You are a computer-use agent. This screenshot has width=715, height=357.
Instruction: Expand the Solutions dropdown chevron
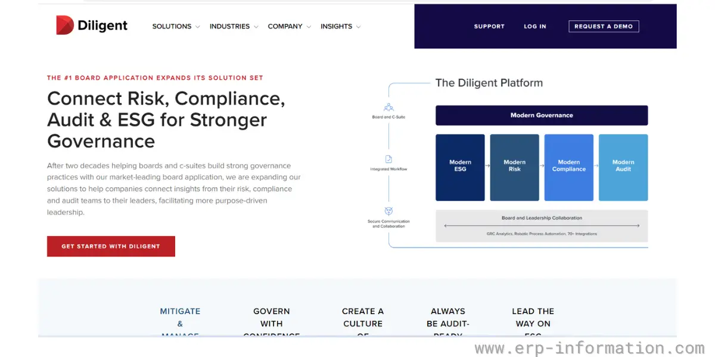point(197,27)
